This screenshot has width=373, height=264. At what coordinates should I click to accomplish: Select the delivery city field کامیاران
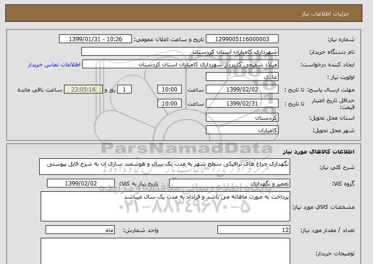click(x=242, y=130)
